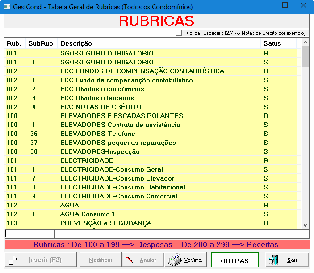Click the exit door icon on Sair
The width and height of the screenshot is (314, 273).
(x=273, y=260)
